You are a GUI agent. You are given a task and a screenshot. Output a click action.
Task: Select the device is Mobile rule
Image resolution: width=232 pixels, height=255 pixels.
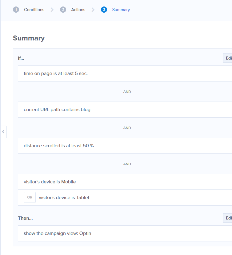pos(125,182)
